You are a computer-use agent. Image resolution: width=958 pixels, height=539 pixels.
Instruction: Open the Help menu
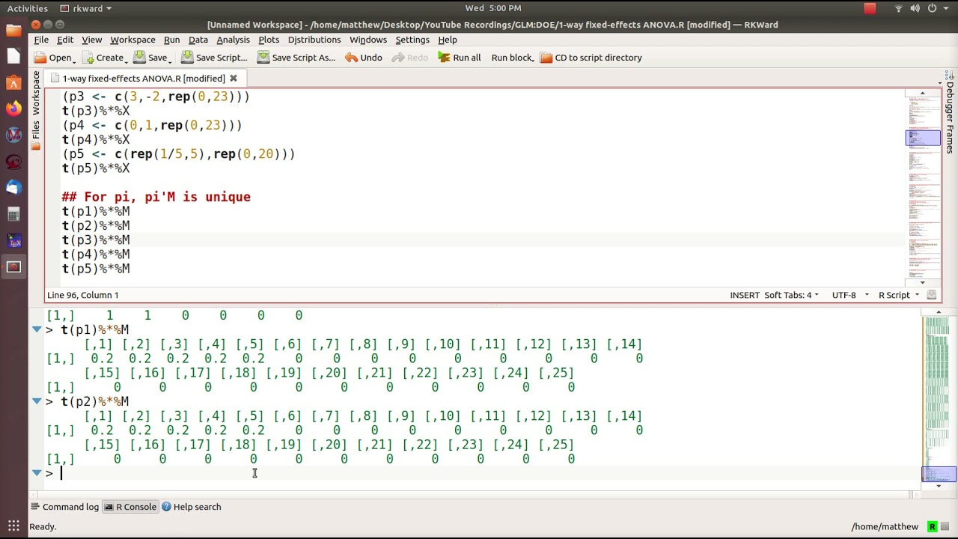tap(448, 40)
